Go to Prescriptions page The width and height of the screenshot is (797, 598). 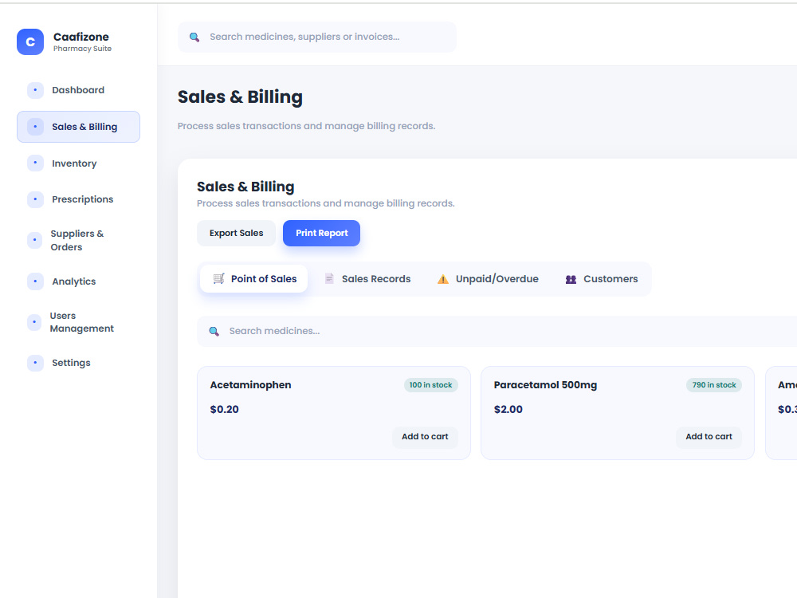pyautogui.click(x=78, y=199)
